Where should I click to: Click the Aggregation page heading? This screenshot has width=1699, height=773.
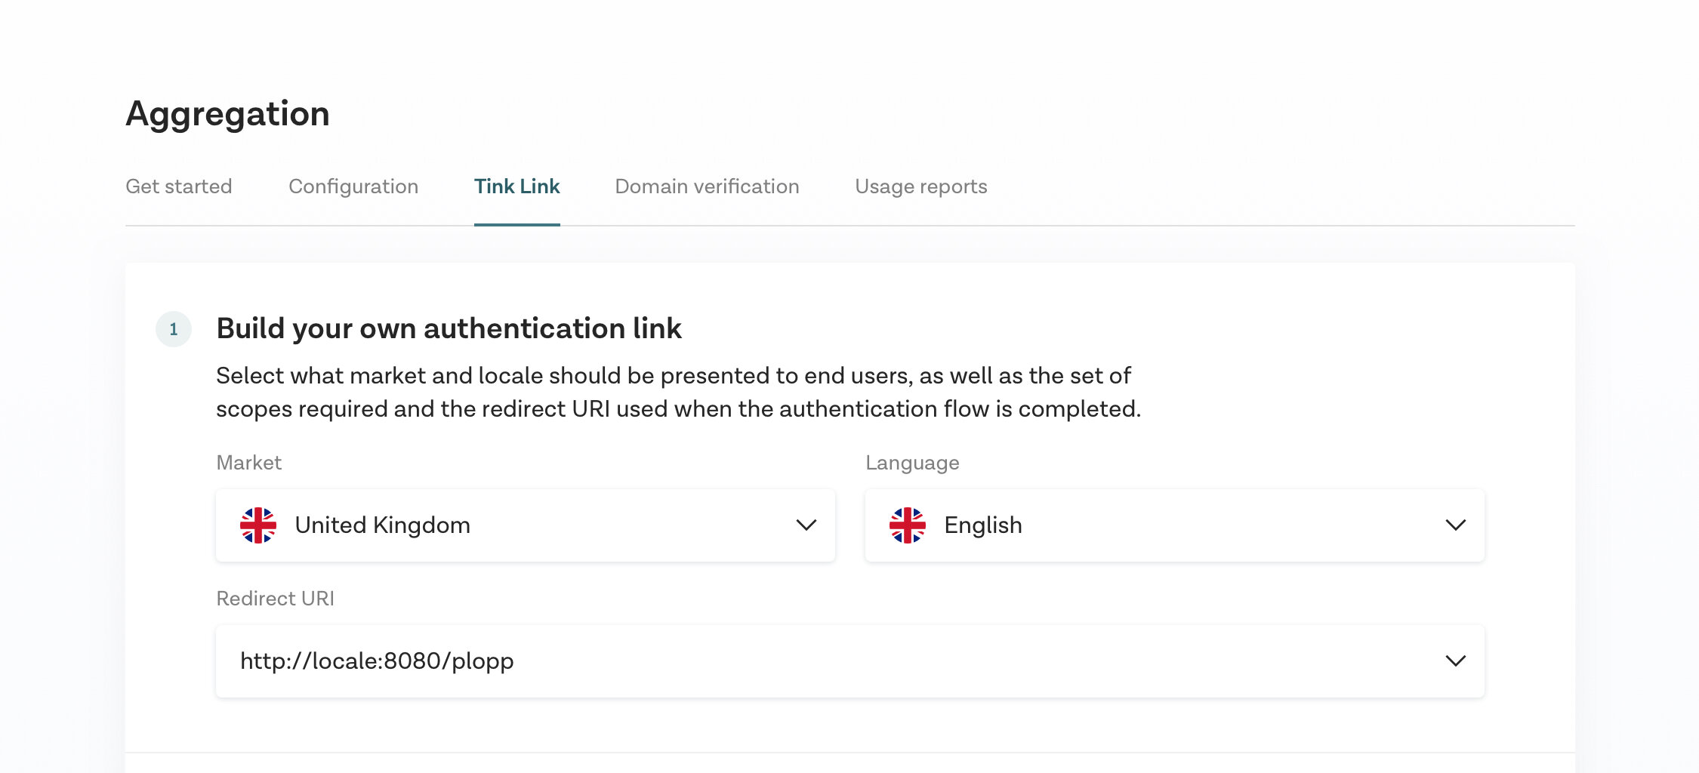[x=227, y=115]
